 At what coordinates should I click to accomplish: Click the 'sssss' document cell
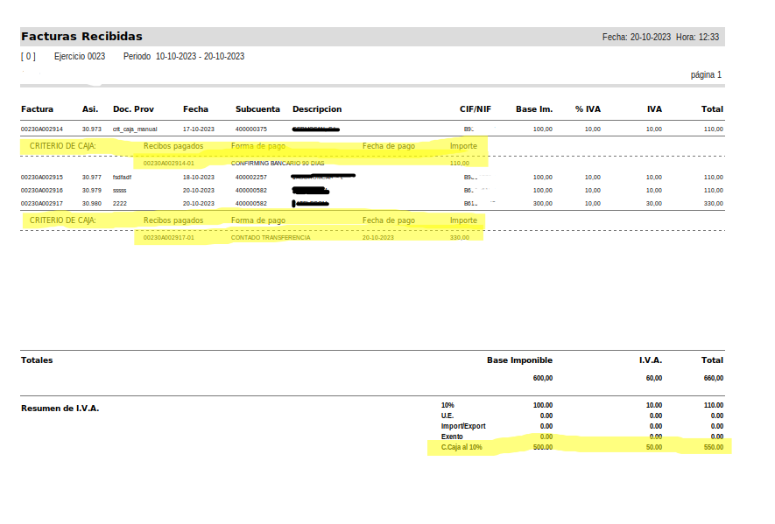(x=120, y=190)
